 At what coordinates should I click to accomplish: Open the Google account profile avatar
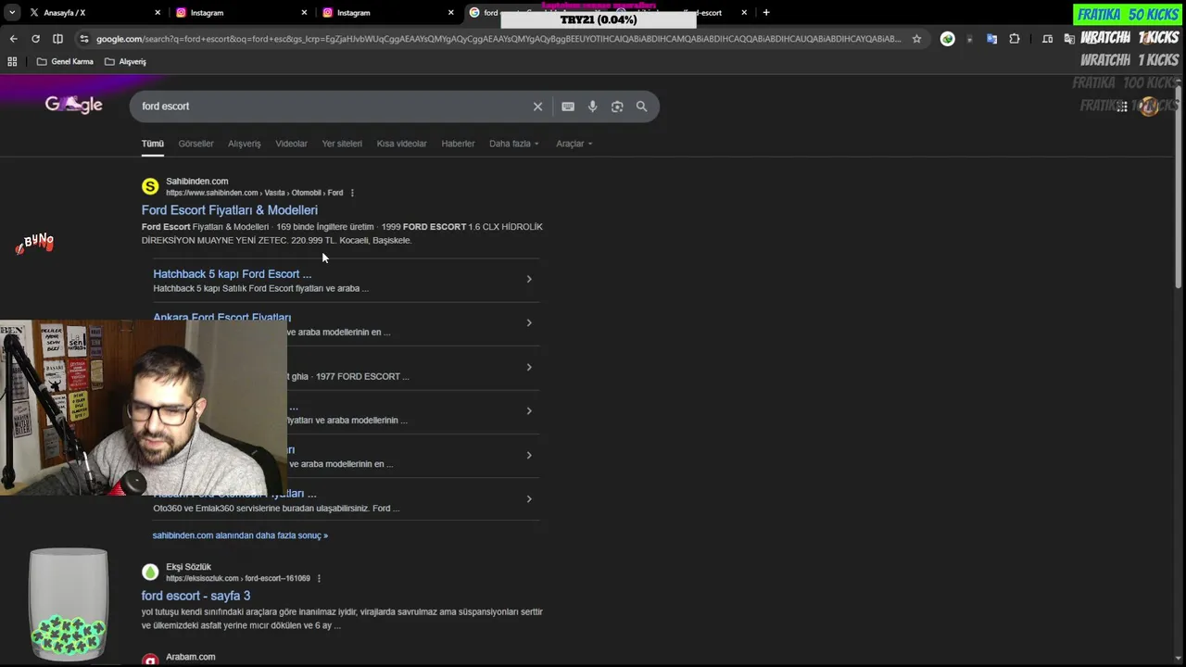(1150, 107)
